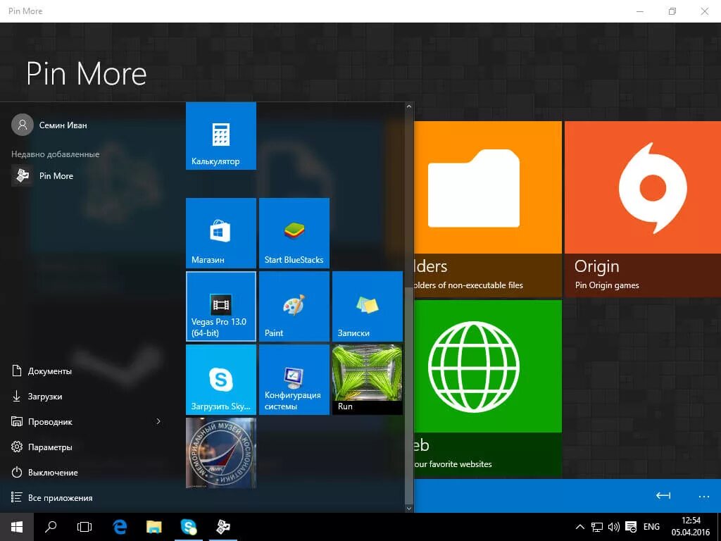Launch Конфигурация системы

pos(294,379)
